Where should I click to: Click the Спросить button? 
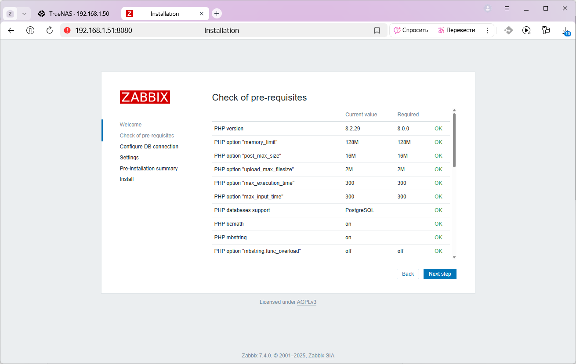click(x=411, y=30)
